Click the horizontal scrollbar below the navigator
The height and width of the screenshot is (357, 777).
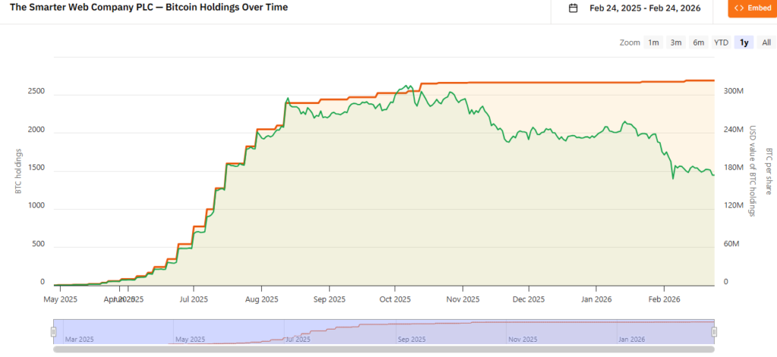pos(383,349)
